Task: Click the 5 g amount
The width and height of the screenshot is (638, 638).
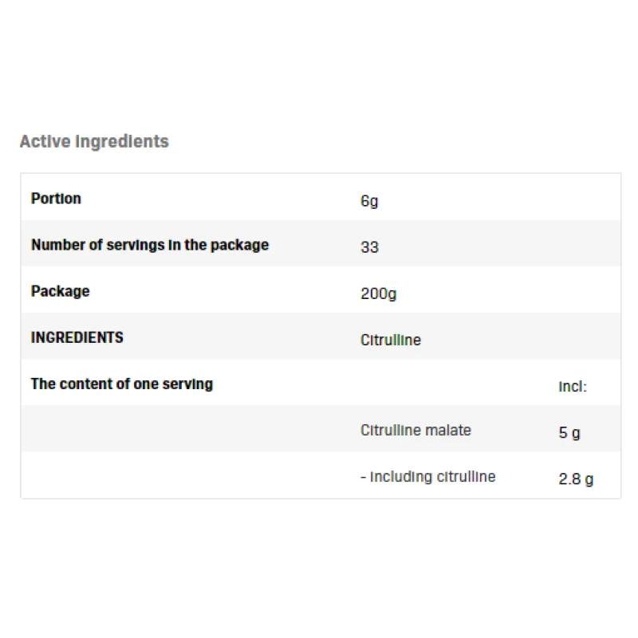Action: [569, 433]
